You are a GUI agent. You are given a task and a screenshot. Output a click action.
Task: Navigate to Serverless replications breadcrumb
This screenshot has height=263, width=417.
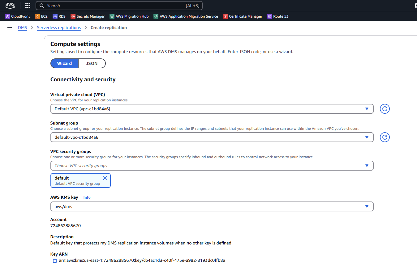tap(59, 28)
